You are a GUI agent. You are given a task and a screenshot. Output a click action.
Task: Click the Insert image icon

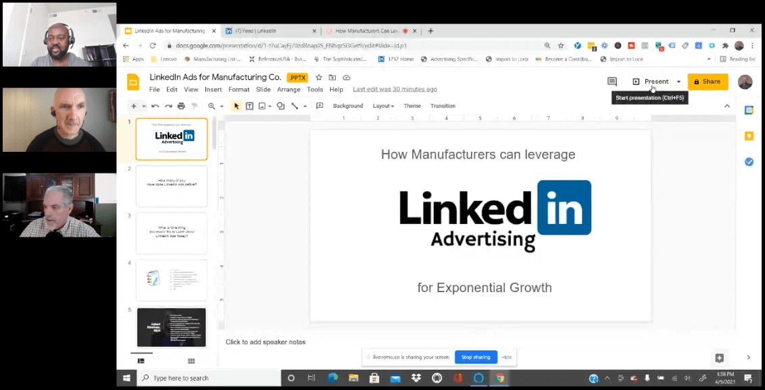point(262,106)
